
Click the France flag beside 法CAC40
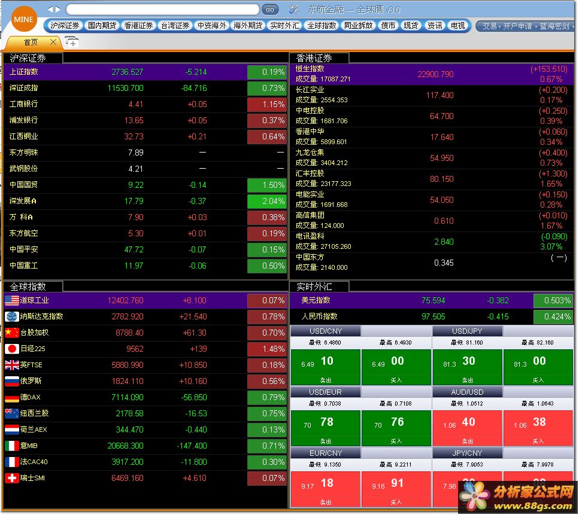pyautogui.click(x=12, y=462)
